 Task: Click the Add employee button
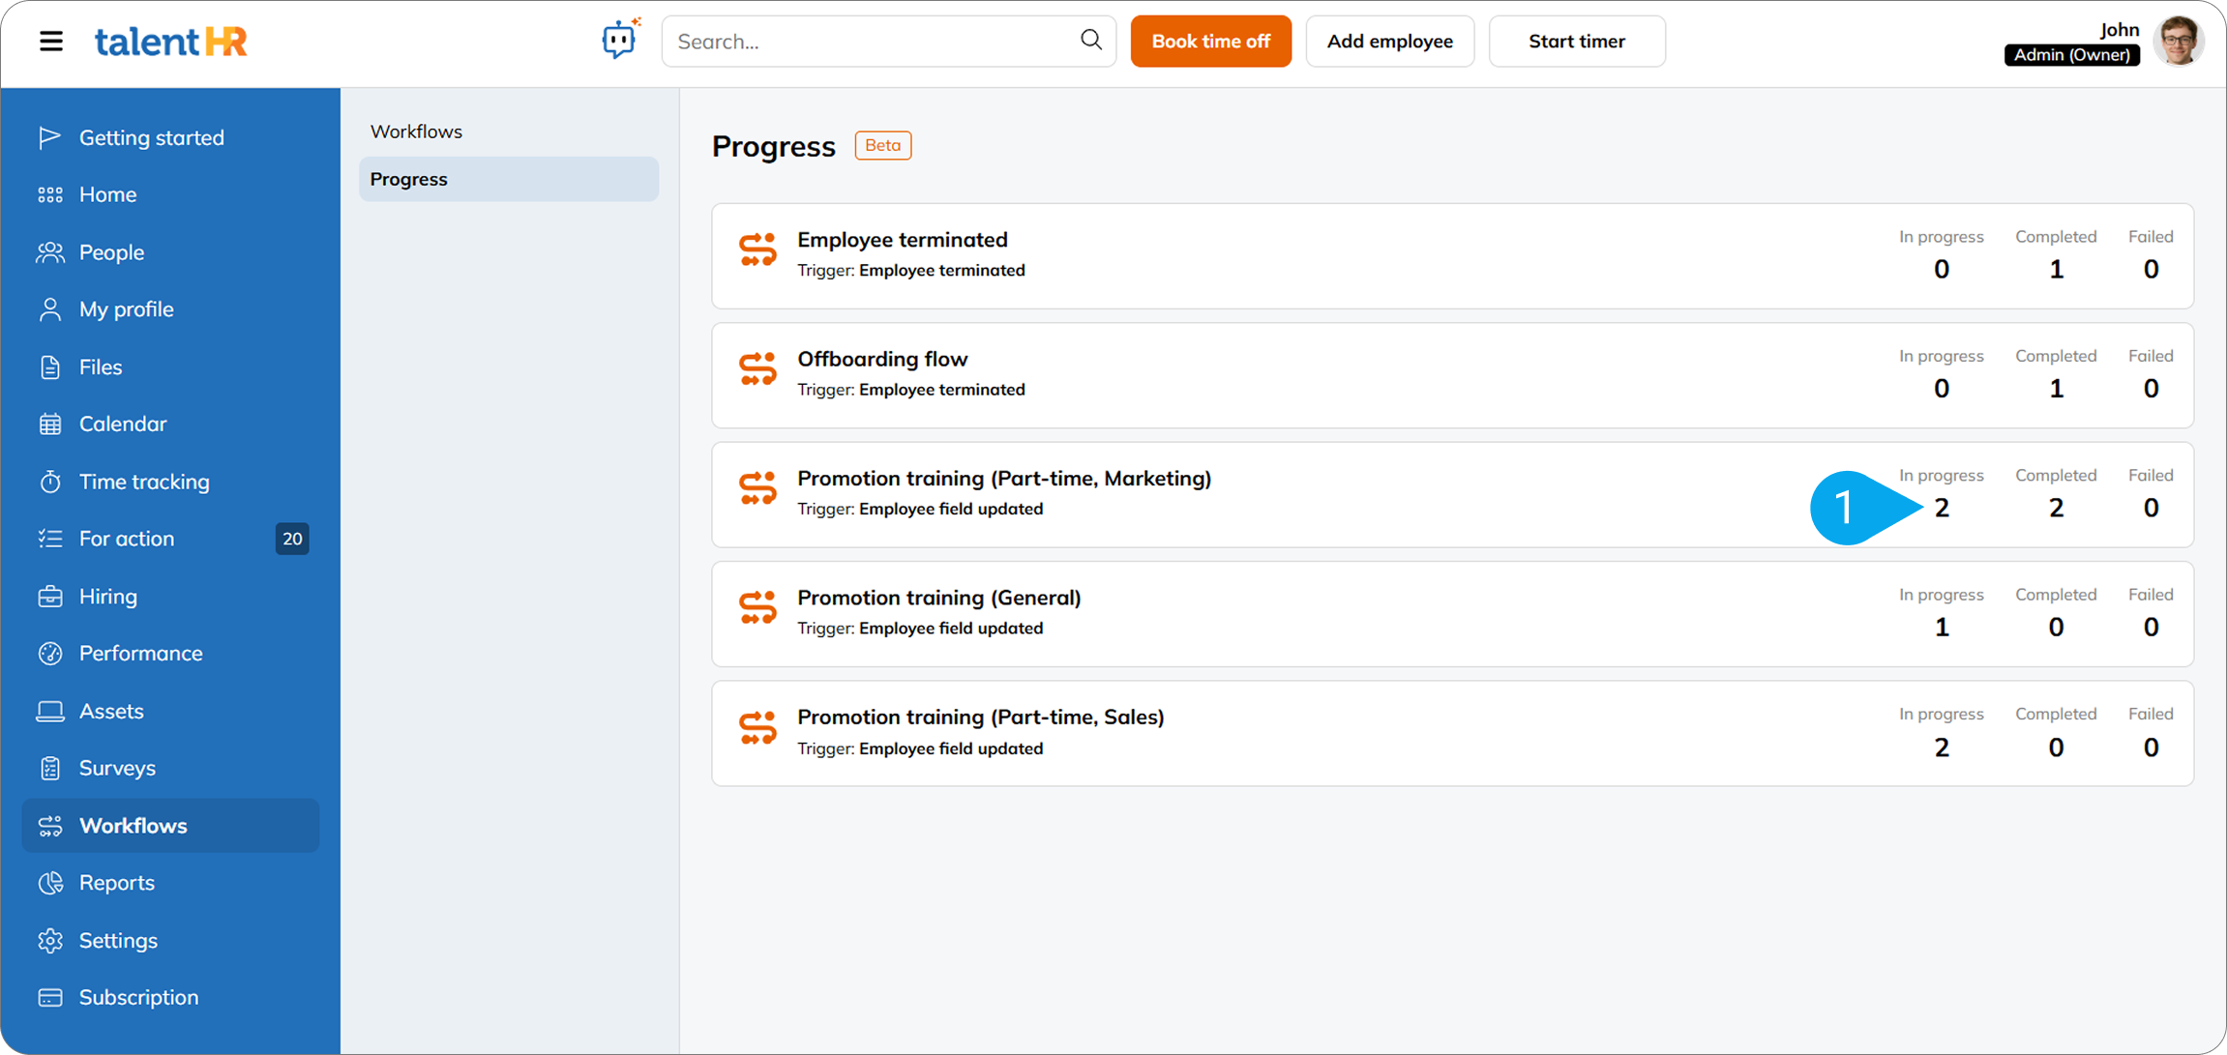coord(1389,41)
